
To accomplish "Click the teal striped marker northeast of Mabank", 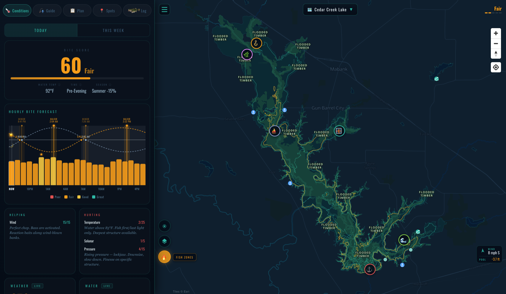I will coord(436,79).
